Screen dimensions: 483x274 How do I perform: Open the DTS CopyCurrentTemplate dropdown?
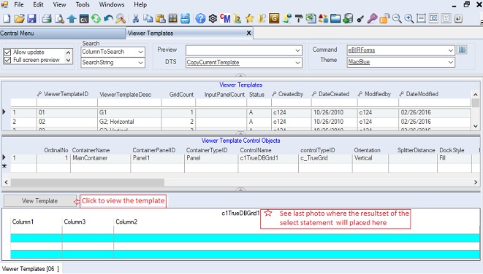(297, 63)
